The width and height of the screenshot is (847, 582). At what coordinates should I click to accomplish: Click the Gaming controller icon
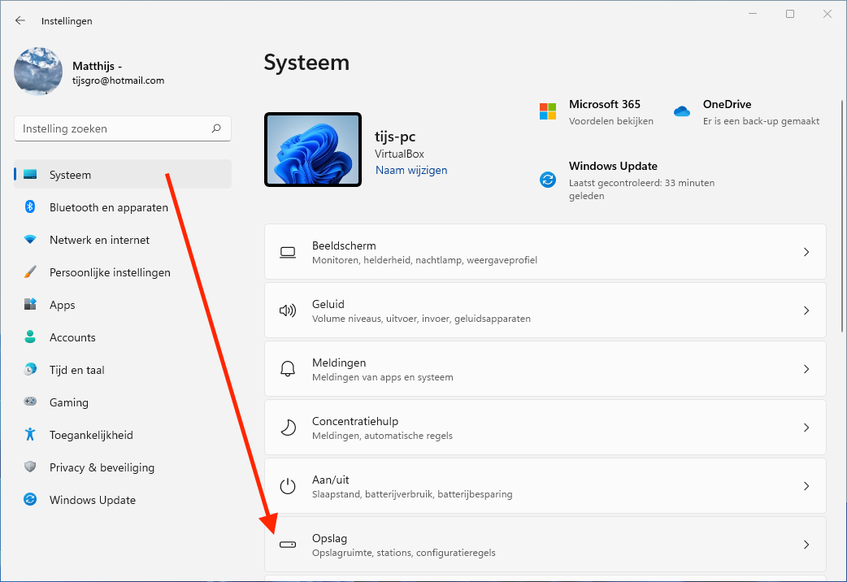click(x=30, y=402)
